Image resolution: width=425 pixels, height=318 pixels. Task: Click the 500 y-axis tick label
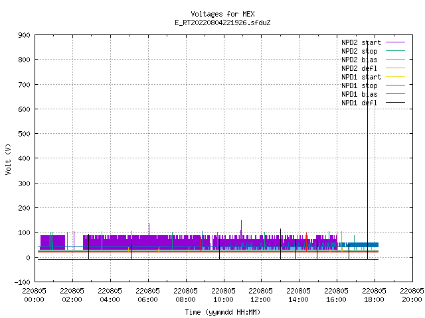tap(24, 134)
